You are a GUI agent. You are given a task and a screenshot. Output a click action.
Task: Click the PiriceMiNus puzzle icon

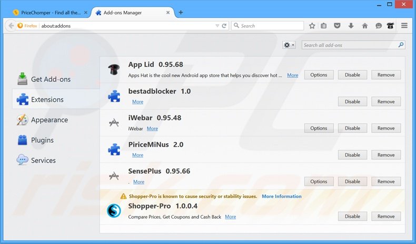(114, 150)
